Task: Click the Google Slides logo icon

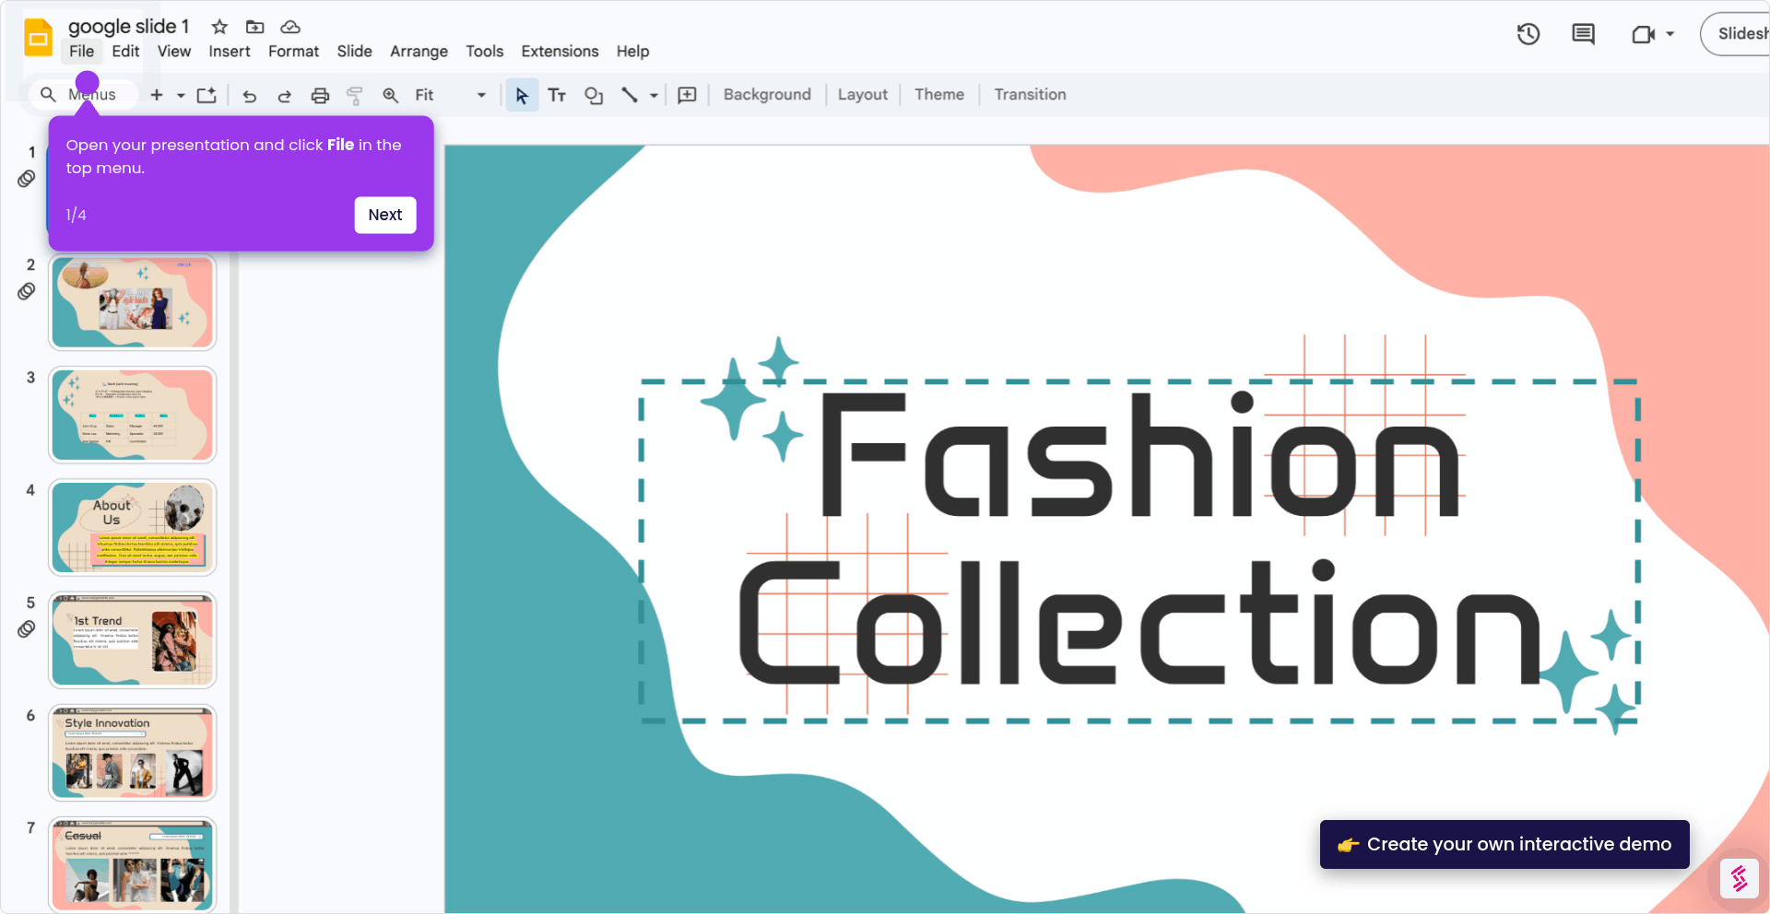Action: coord(38,38)
